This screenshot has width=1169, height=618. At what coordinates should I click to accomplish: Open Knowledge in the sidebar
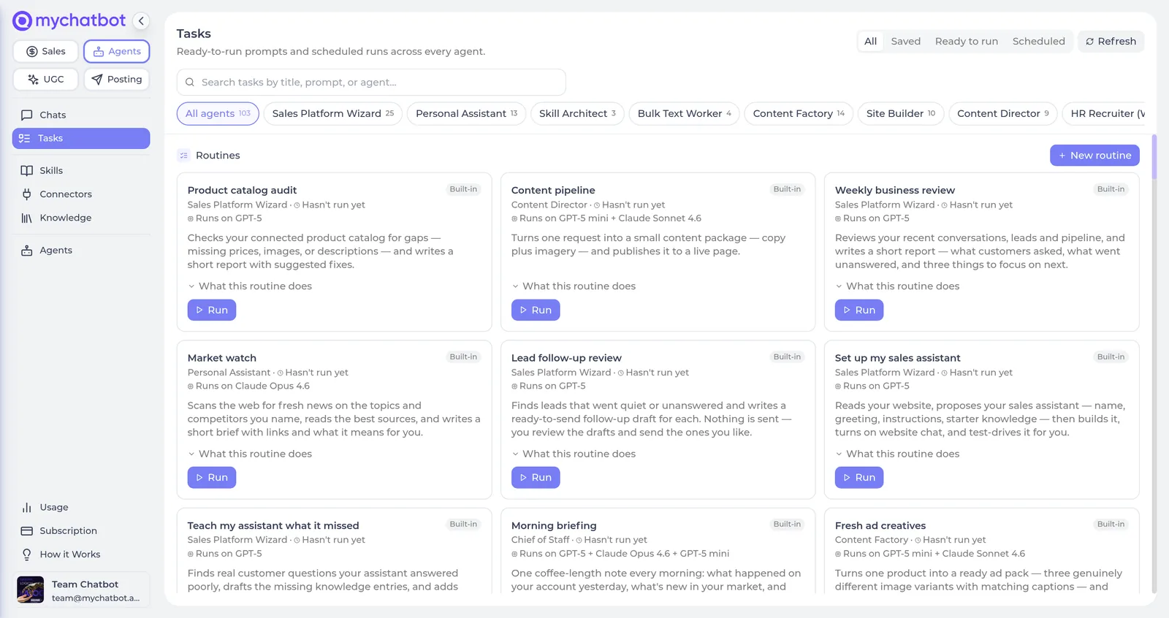(x=81, y=218)
